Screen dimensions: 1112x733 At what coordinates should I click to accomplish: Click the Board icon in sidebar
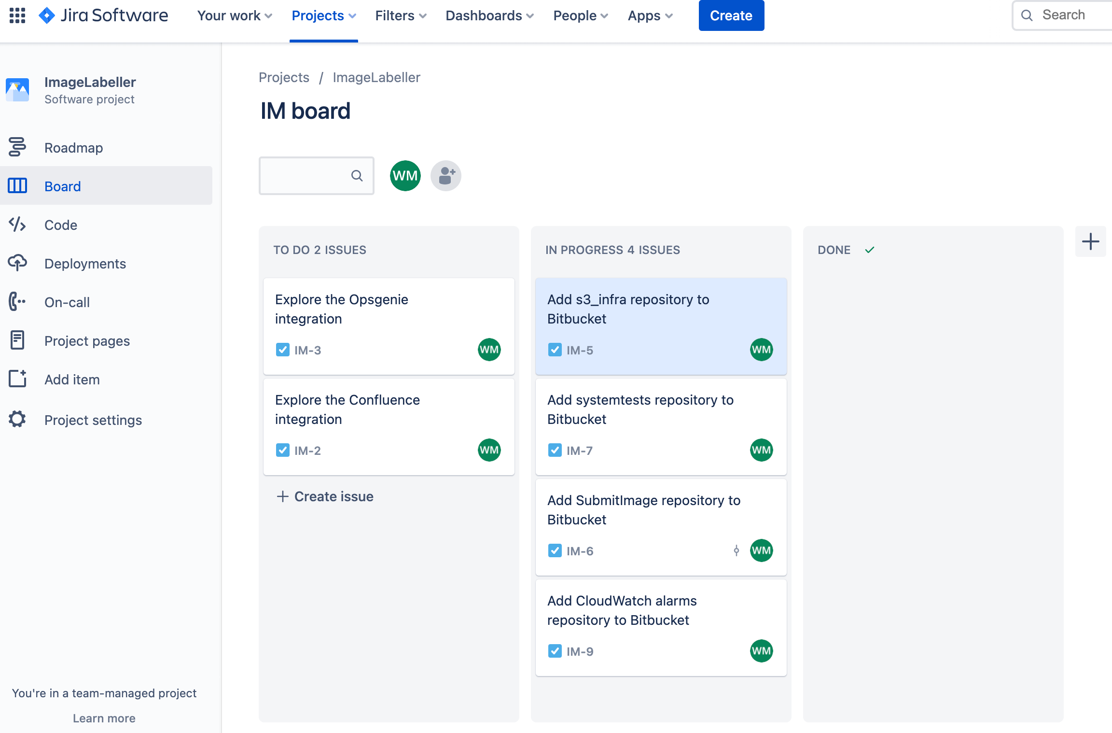pyautogui.click(x=17, y=186)
